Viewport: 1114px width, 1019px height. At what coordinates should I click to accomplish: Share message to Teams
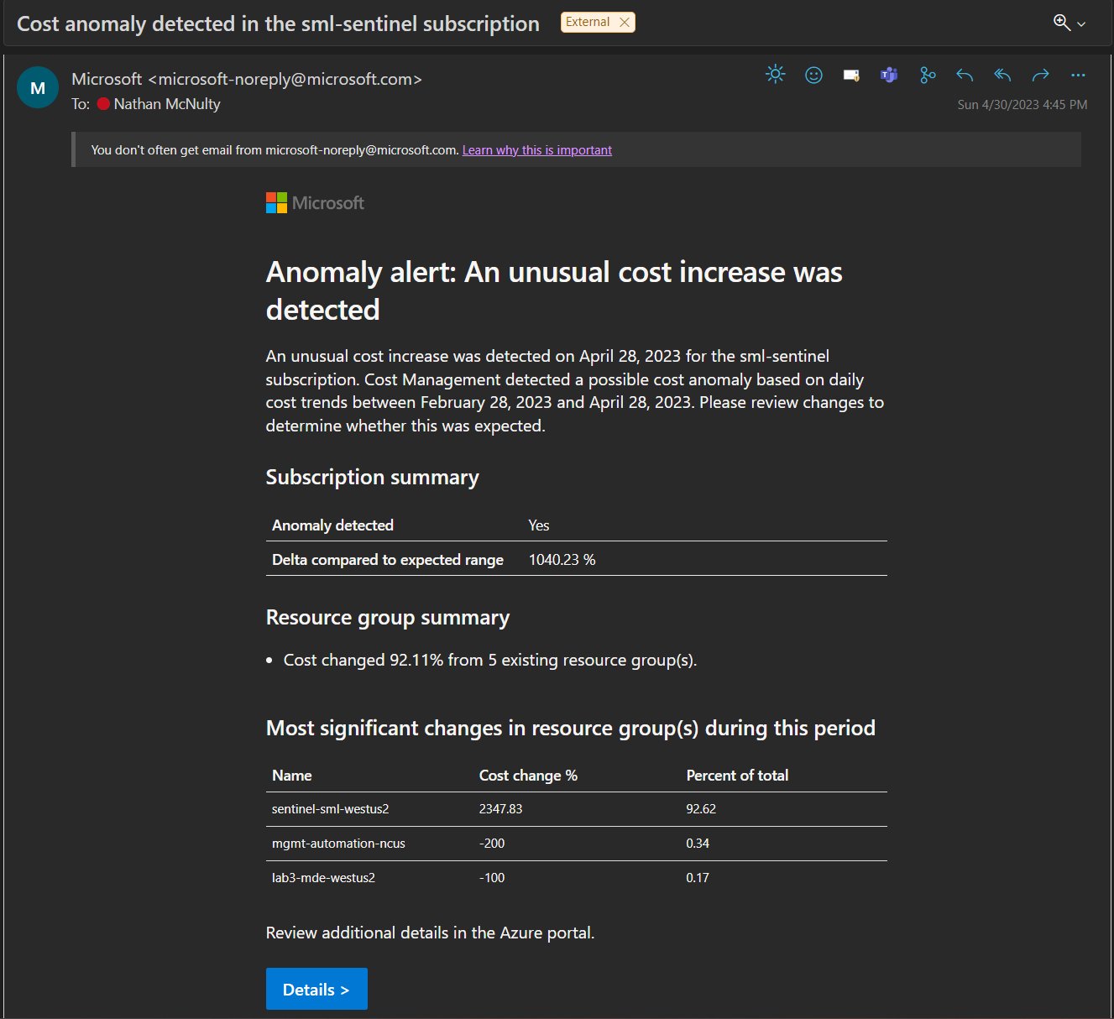(889, 76)
